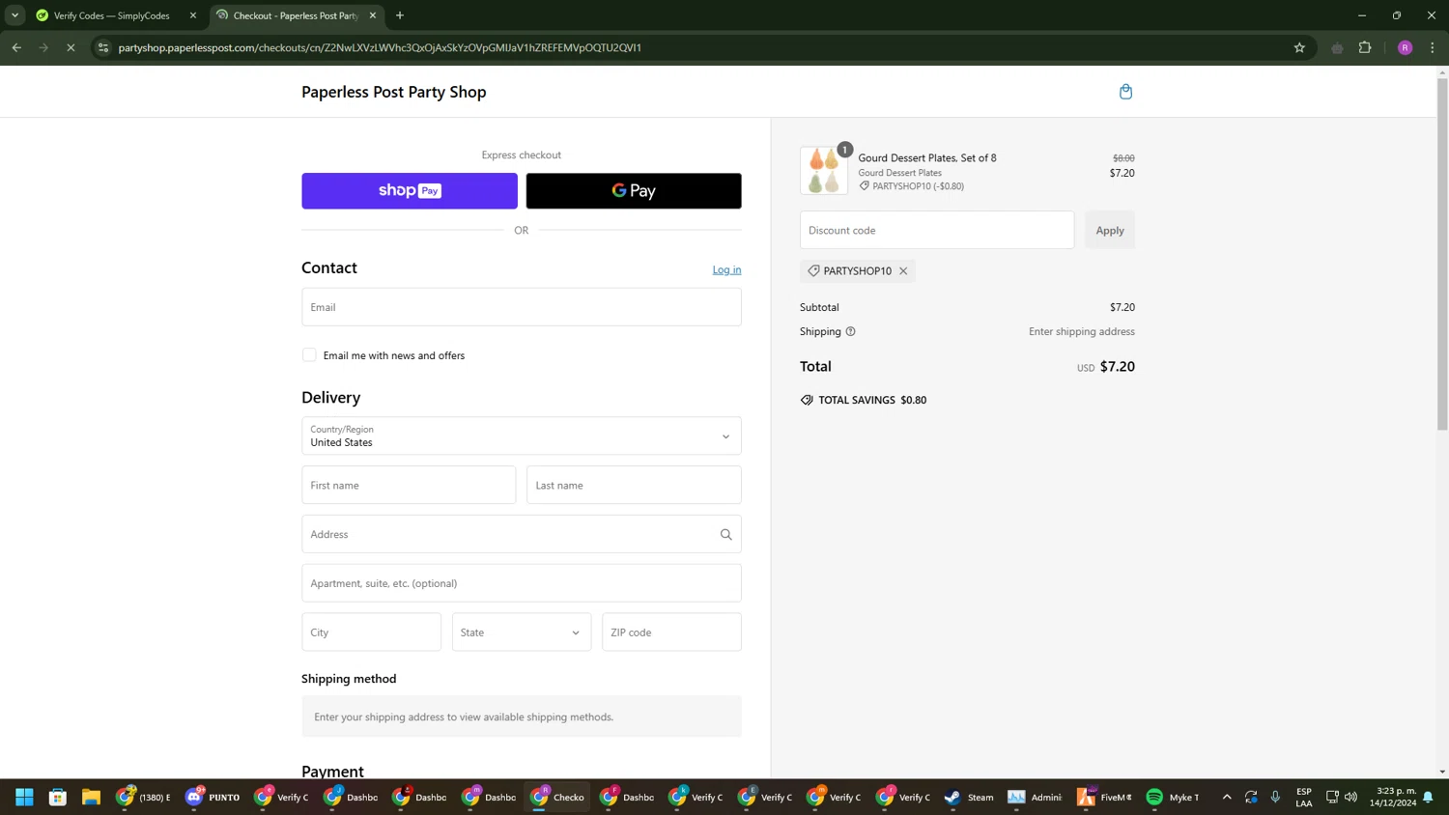Screen dimensions: 1449x815
Task: Bookmark this page with star icon
Action: click(x=1299, y=47)
